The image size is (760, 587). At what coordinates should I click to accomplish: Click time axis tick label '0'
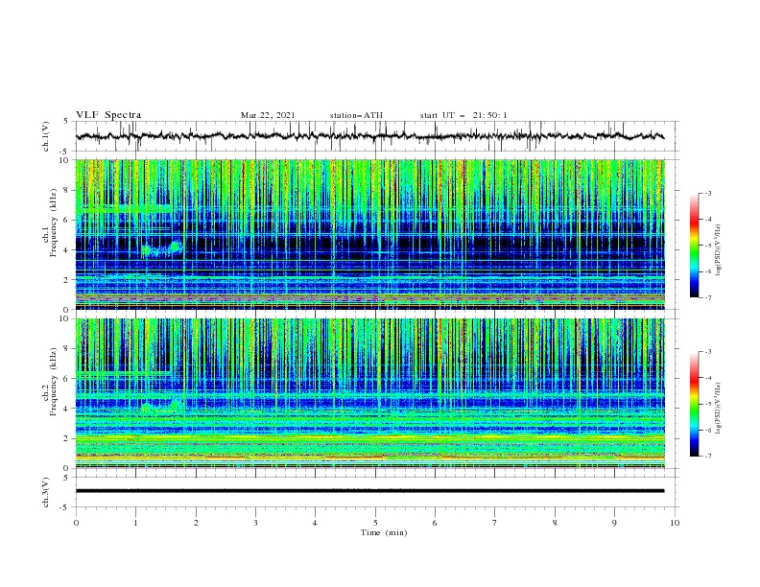[76, 523]
